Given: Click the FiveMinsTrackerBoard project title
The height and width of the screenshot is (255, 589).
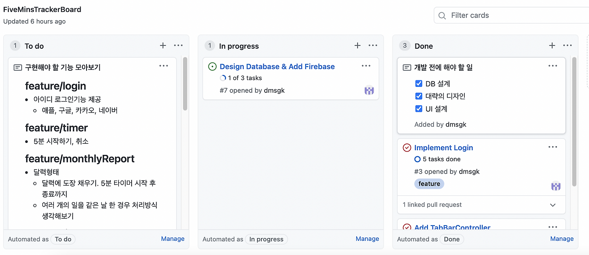Looking at the screenshot, I should coord(42,9).
